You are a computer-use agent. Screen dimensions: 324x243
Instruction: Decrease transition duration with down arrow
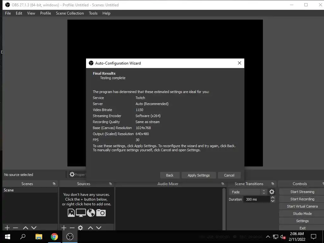[x=272, y=201]
